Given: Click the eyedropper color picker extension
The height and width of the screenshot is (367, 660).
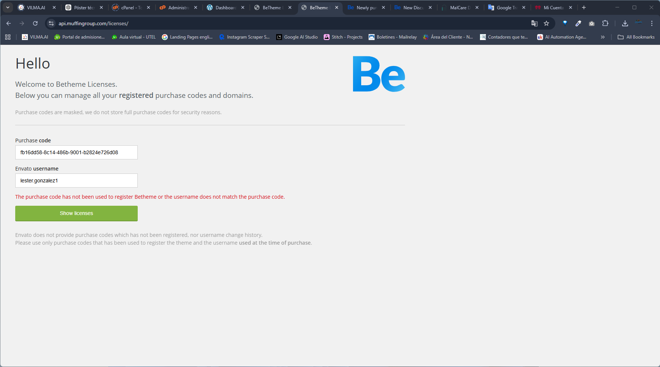Looking at the screenshot, I should click(x=578, y=23).
